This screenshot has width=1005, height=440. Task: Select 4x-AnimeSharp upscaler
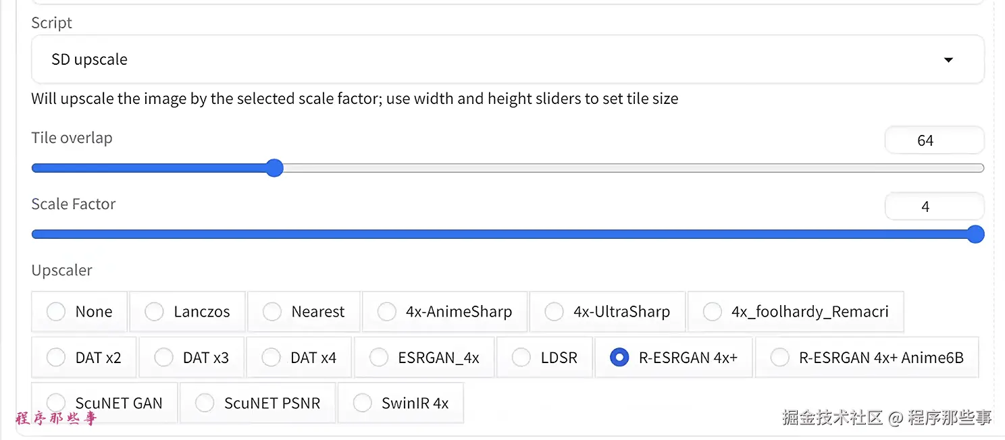tap(386, 312)
